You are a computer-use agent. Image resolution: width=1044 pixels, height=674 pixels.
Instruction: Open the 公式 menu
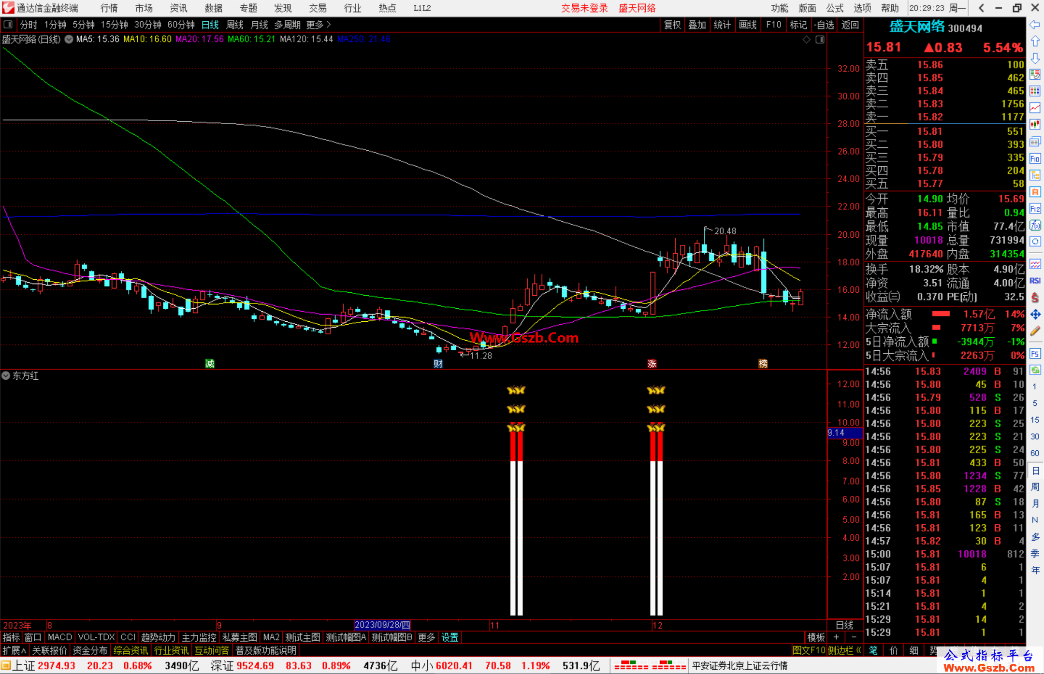click(x=835, y=8)
